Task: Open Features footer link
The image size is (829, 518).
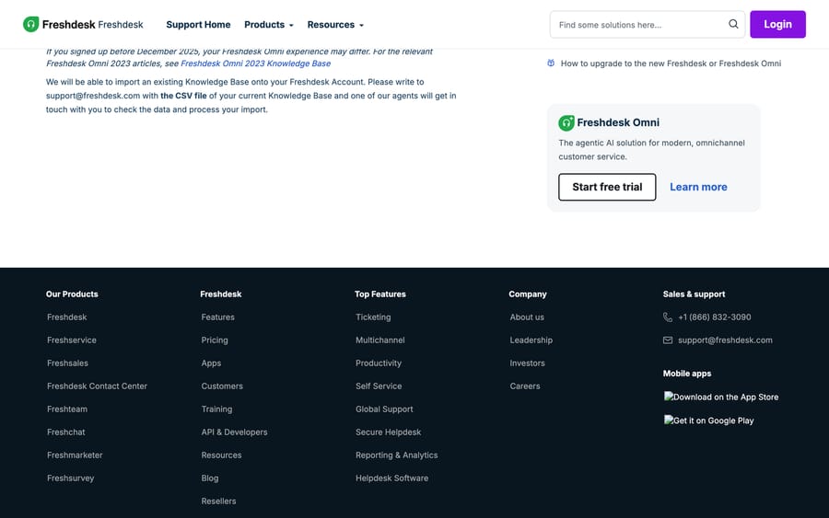Action: click(217, 317)
